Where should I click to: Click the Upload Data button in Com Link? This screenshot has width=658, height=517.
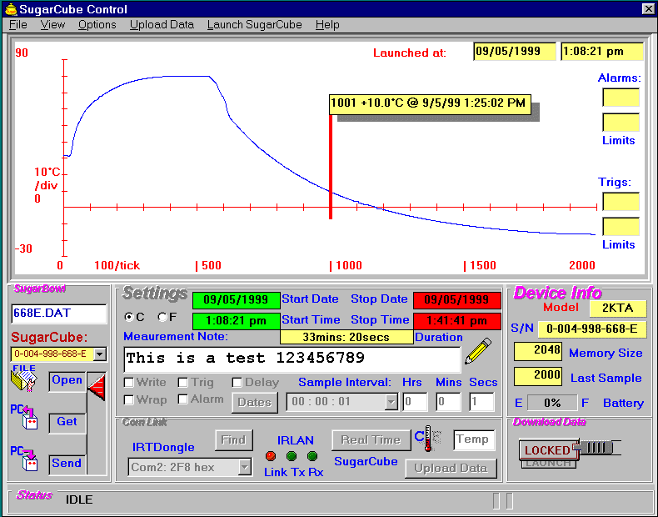[x=451, y=469]
